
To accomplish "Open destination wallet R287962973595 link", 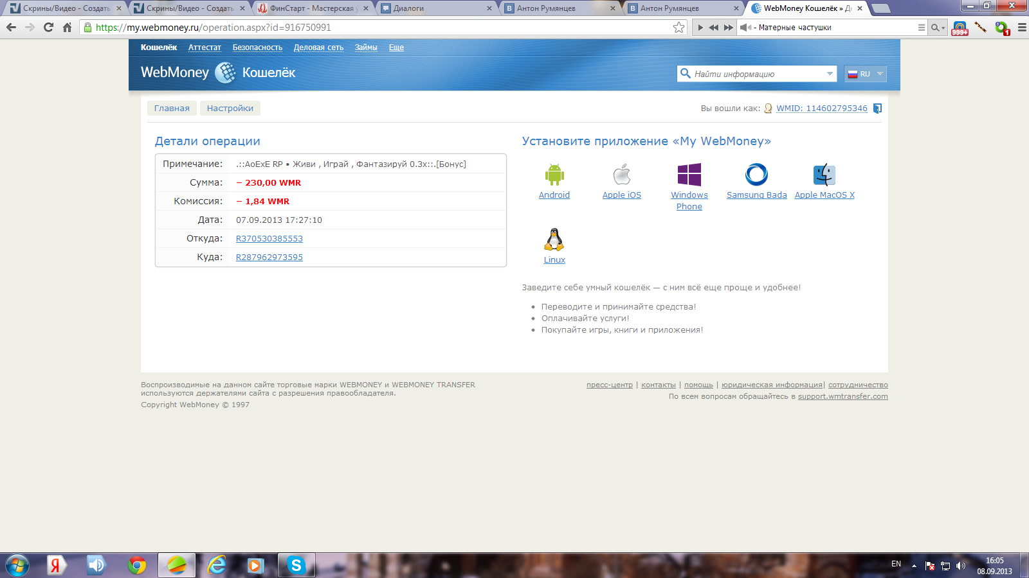I will 269,258.
